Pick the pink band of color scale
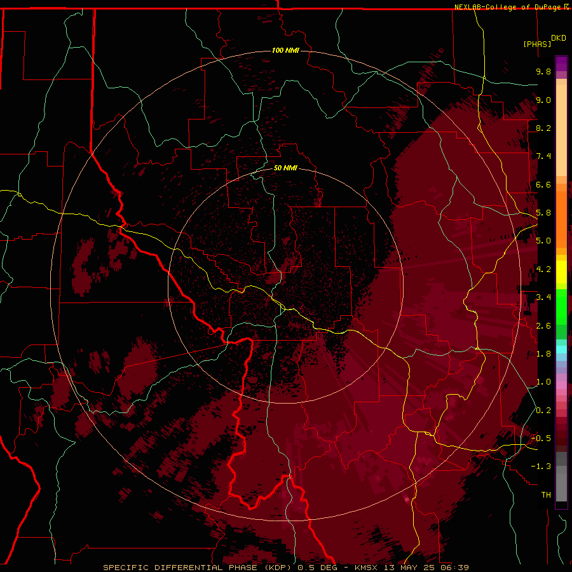The height and width of the screenshot is (572, 572). 561,385
